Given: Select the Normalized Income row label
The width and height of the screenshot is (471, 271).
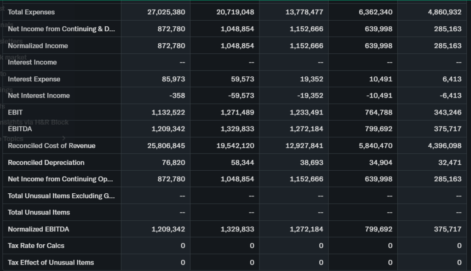Looking at the screenshot, I should [x=38, y=46].
